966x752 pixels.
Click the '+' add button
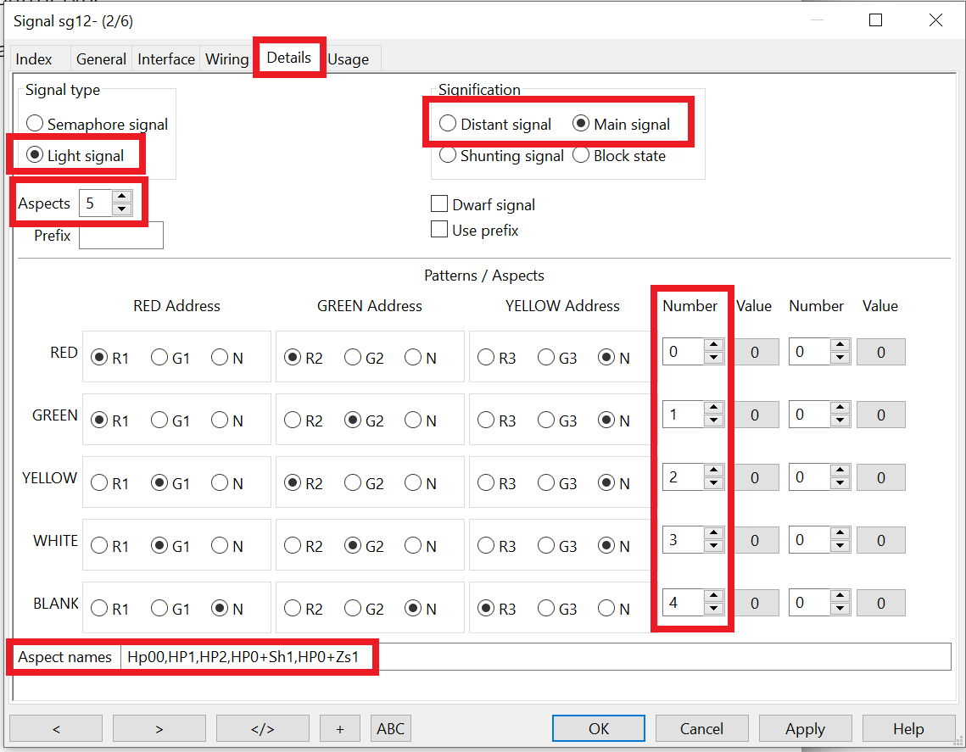click(x=340, y=728)
